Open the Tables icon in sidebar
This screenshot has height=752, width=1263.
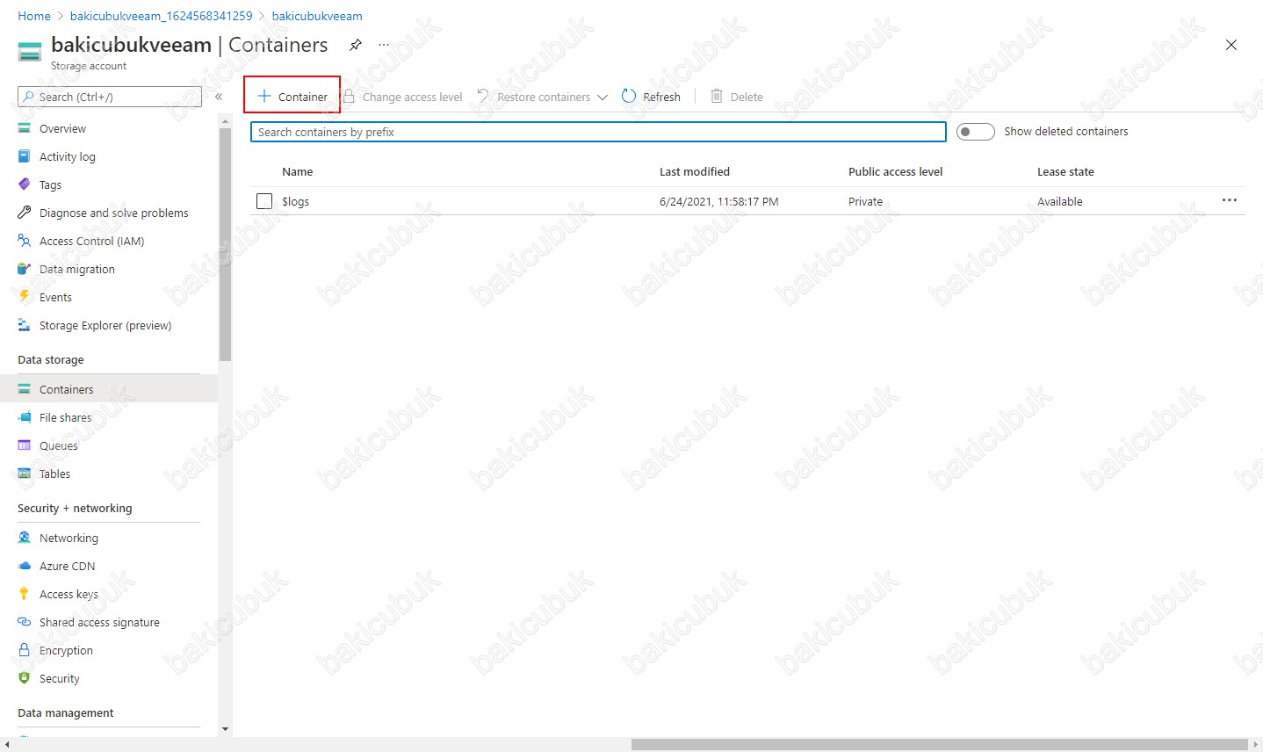25,474
